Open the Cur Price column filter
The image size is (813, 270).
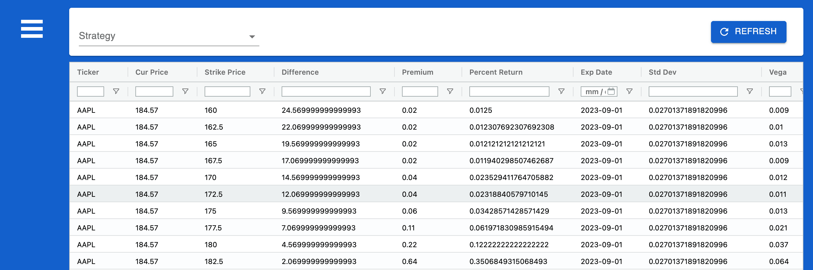click(x=185, y=91)
